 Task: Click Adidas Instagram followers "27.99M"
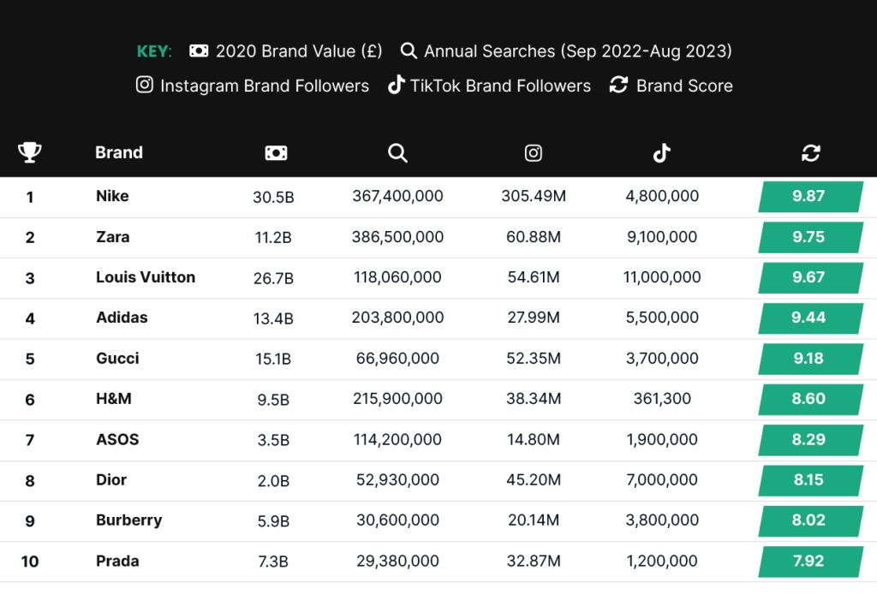[534, 318]
